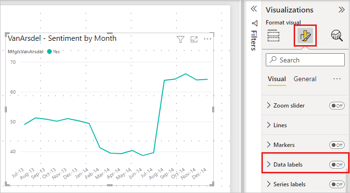Image resolution: width=350 pixels, height=193 pixels.
Task: Expand the Lines section
Action: pos(269,125)
